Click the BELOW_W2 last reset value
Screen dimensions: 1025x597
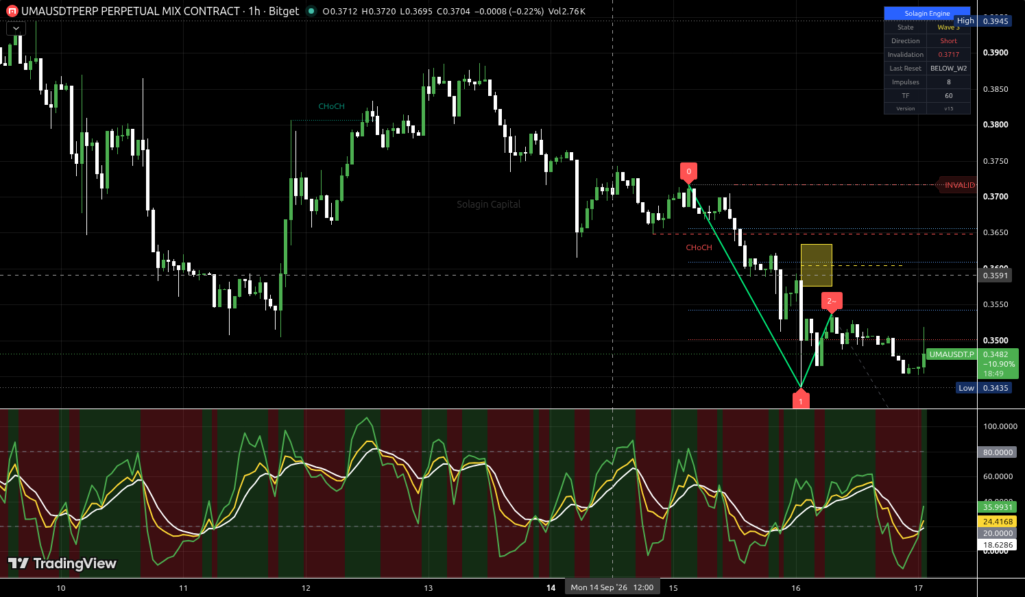[x=948, y=69]
